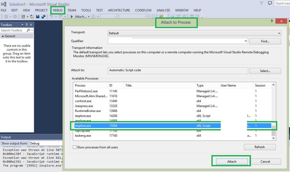Select the Microsoft.Alm.Shared... process row
Viewport: 290px width, 172px height.
[x=172, y=96]
